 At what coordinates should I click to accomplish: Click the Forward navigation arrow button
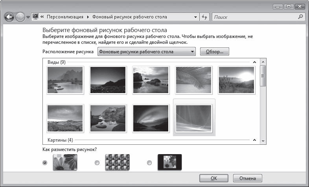point(20,17)
